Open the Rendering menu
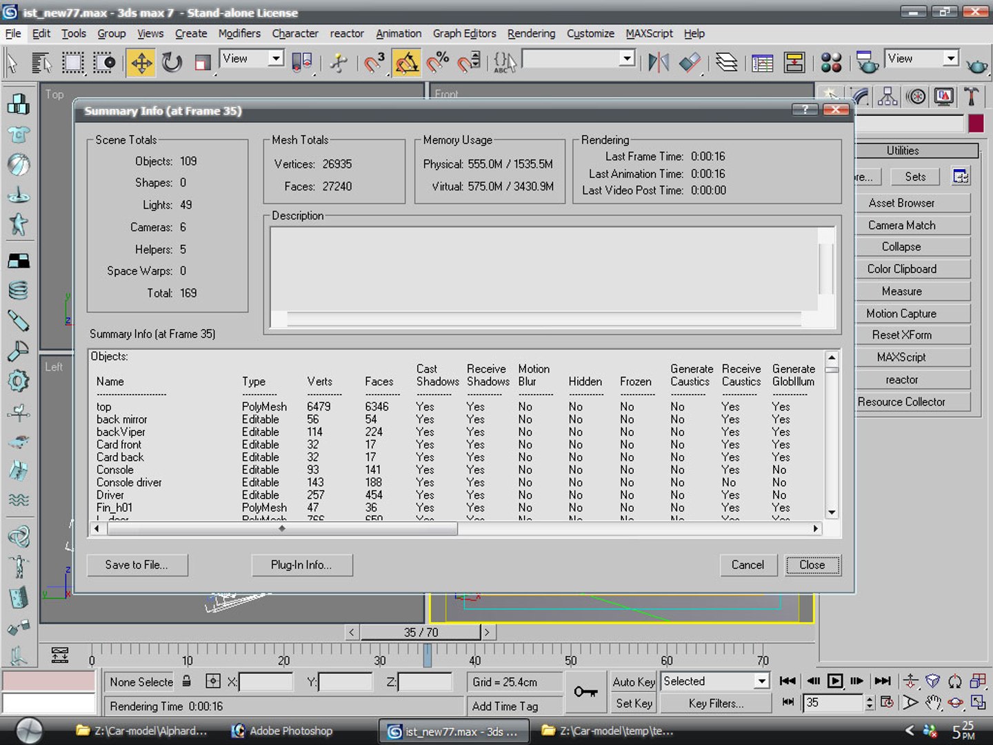This screenshot has width=993, height=745. [531, 33]
